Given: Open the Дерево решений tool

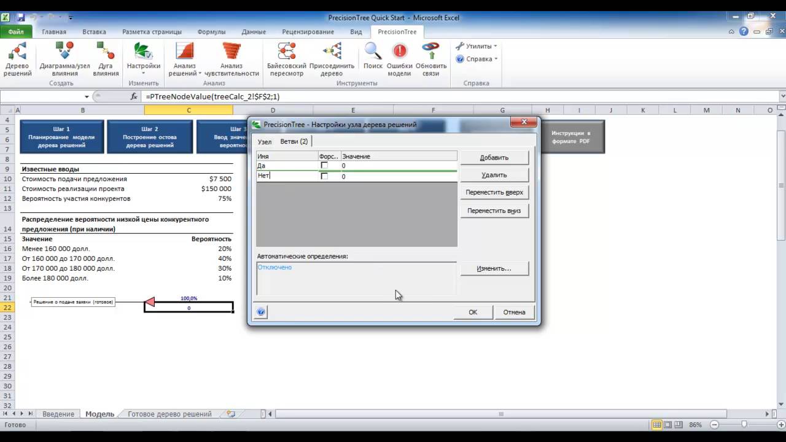Looking at the screenshot, I should point(17,60).
